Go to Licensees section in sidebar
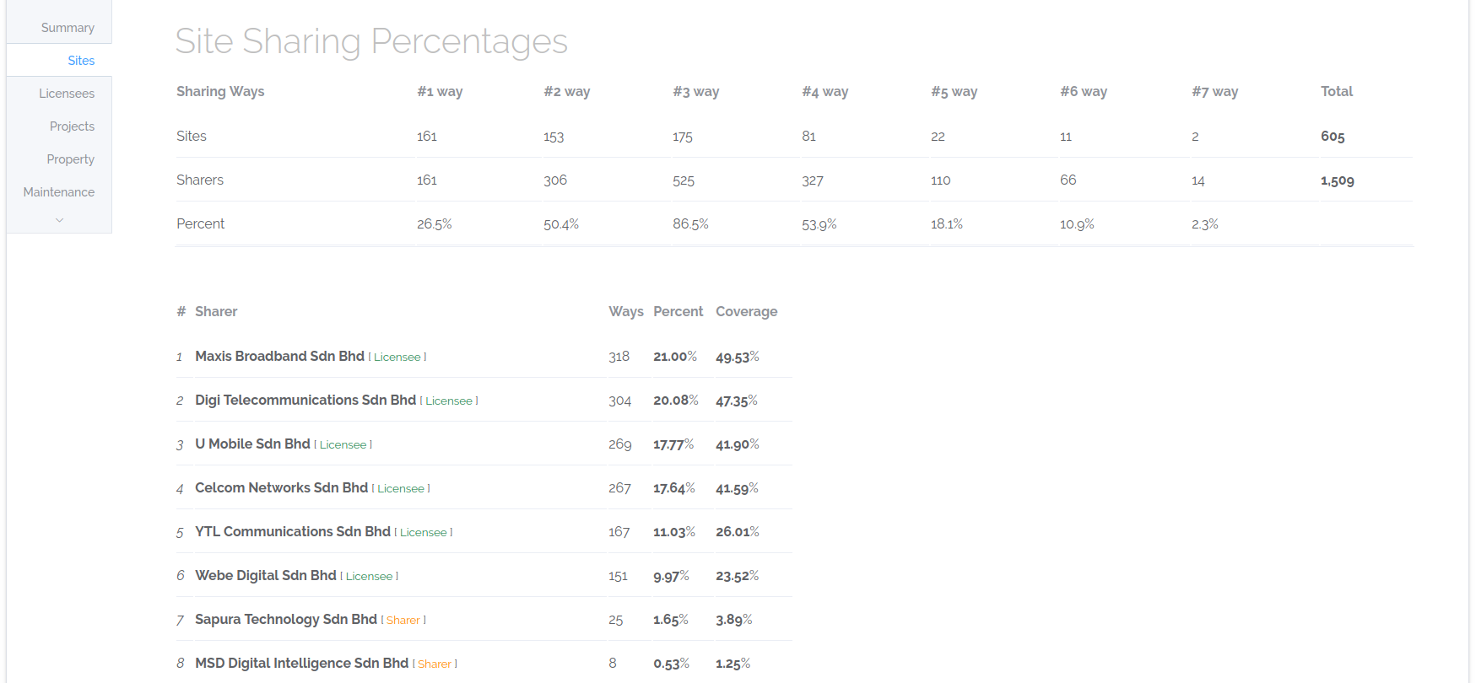Image resolution: width=1476 pixels, height=683 pixels. (x=67, y=94)
